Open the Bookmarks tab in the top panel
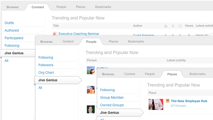213x120 pixels. 103,7
